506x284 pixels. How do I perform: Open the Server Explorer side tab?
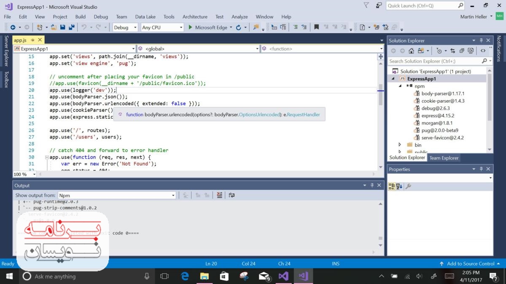[6, 51]
